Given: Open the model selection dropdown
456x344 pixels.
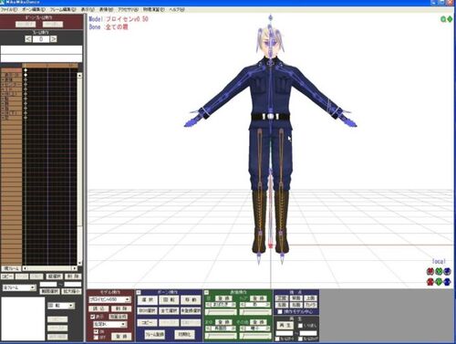Looking at the screenshot, I should [x=109, y=299].
